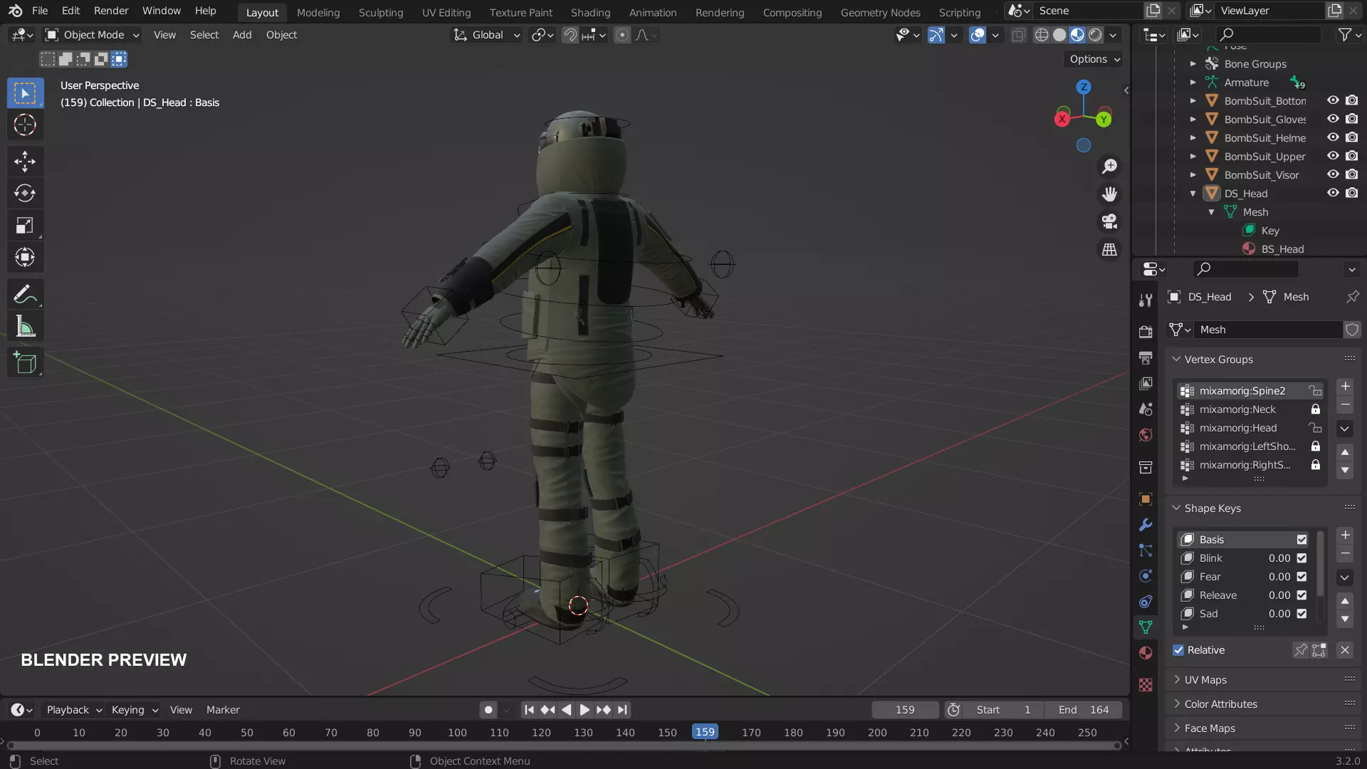1367x769 pixels.
Task: Open the Object Mode dropdown
Action: [x=92, y=35]
